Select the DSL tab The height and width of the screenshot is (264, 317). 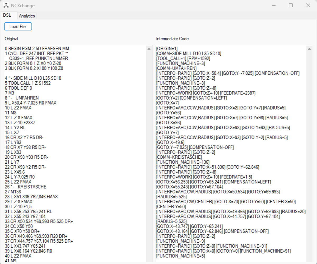pyautogui.click(x=7, y=15)
